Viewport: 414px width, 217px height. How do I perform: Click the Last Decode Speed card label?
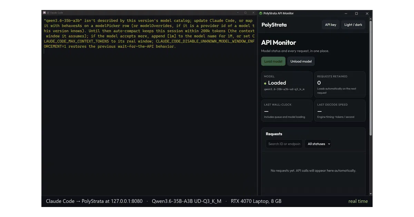coord(333,105)
